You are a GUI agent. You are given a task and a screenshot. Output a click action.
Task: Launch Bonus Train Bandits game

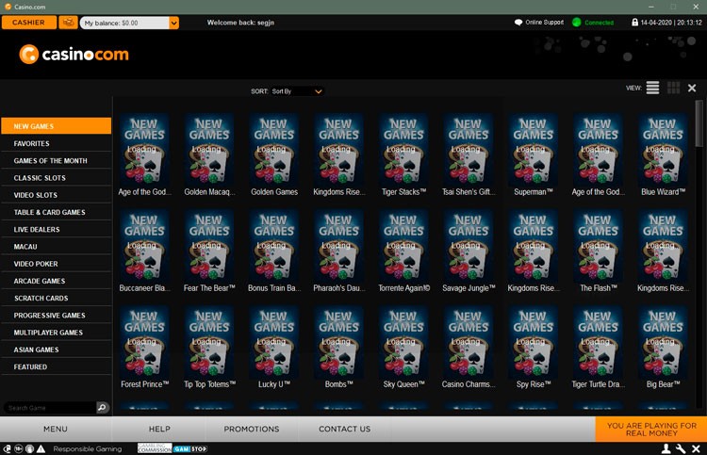coord(274,251)
